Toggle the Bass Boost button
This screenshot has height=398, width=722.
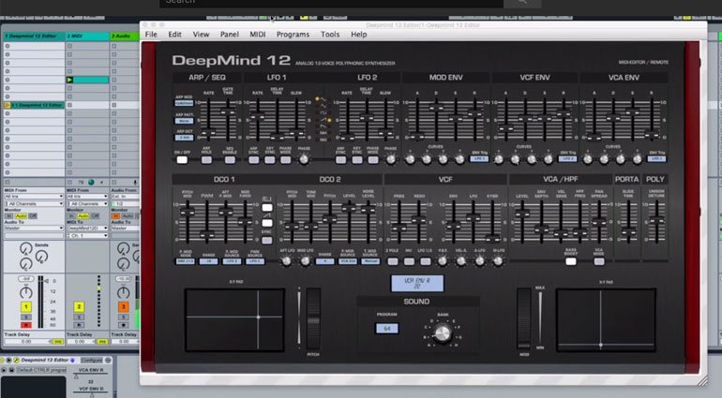[570, 261]
